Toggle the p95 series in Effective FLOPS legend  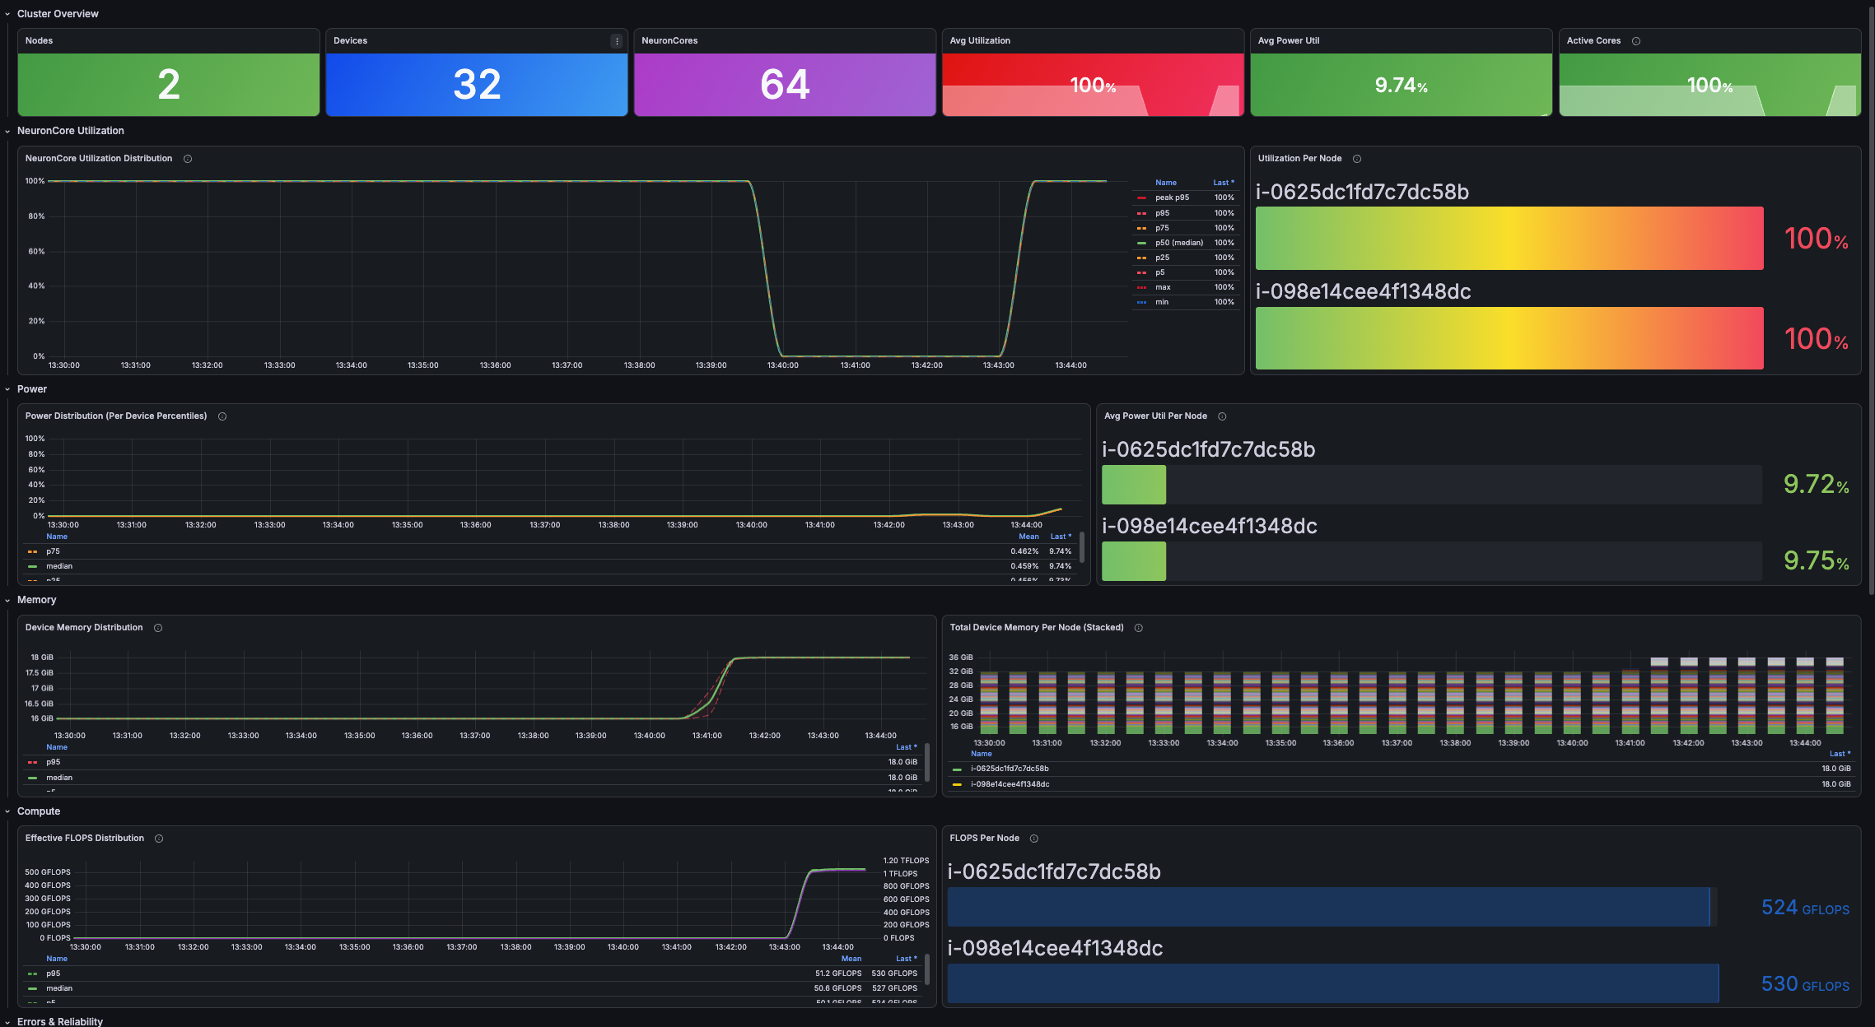pyautogui.click(x=53, y=974)
